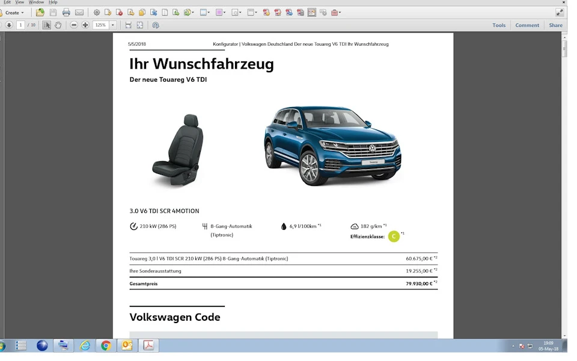Click the '210 kW (286 PS)' value

(158, 226)
